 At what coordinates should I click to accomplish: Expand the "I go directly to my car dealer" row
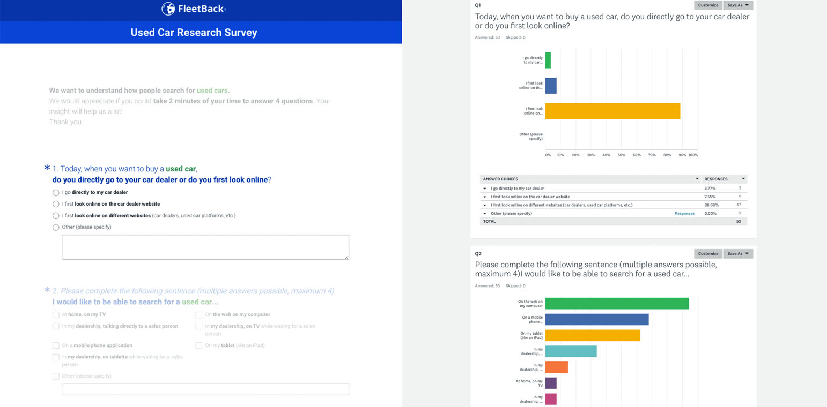pos(484,189)
